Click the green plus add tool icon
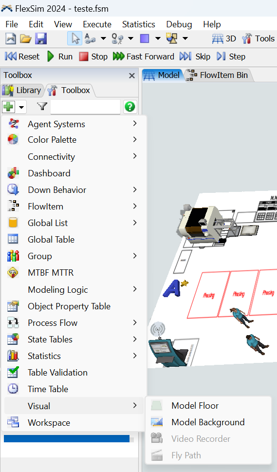This screenshot has width=277, height=472. 8,107
